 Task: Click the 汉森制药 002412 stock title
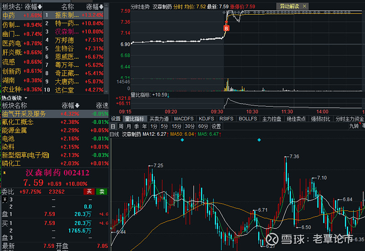coord(57,173)
